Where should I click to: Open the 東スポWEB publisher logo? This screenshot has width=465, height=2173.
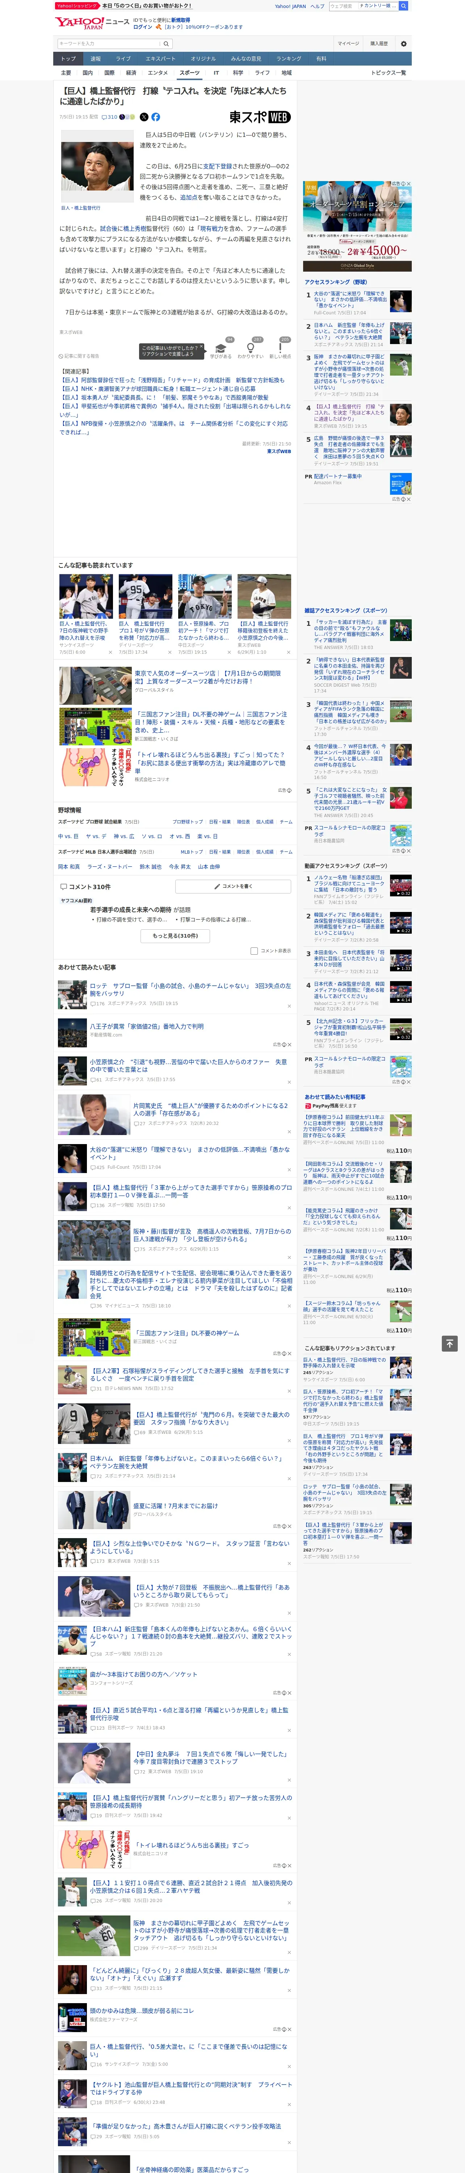260,117
